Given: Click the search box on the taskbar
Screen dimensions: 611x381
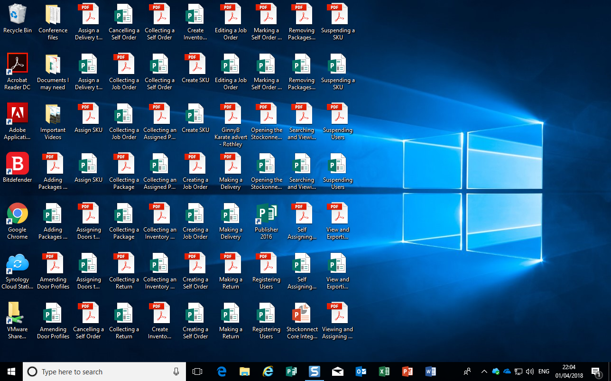Looking at the screenshot, I should 95,372.
